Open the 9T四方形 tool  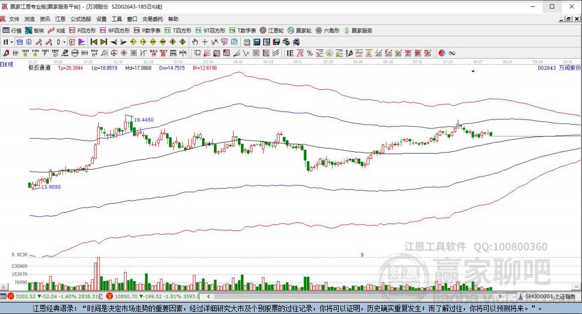pos(210,31)
